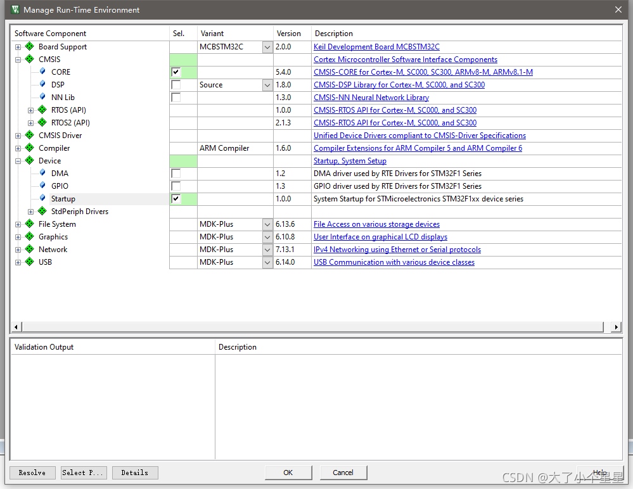This screenshot has width=633, height=489.
Task: Open the USB MDK-Plus variant dropdown
Action: [267, 263]
